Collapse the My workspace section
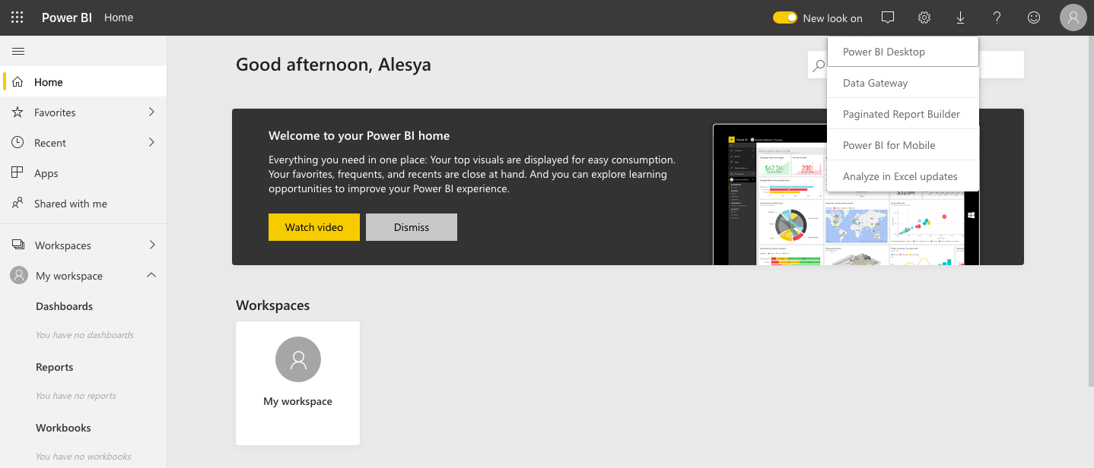1094x468 pixels. pos(150,275)
